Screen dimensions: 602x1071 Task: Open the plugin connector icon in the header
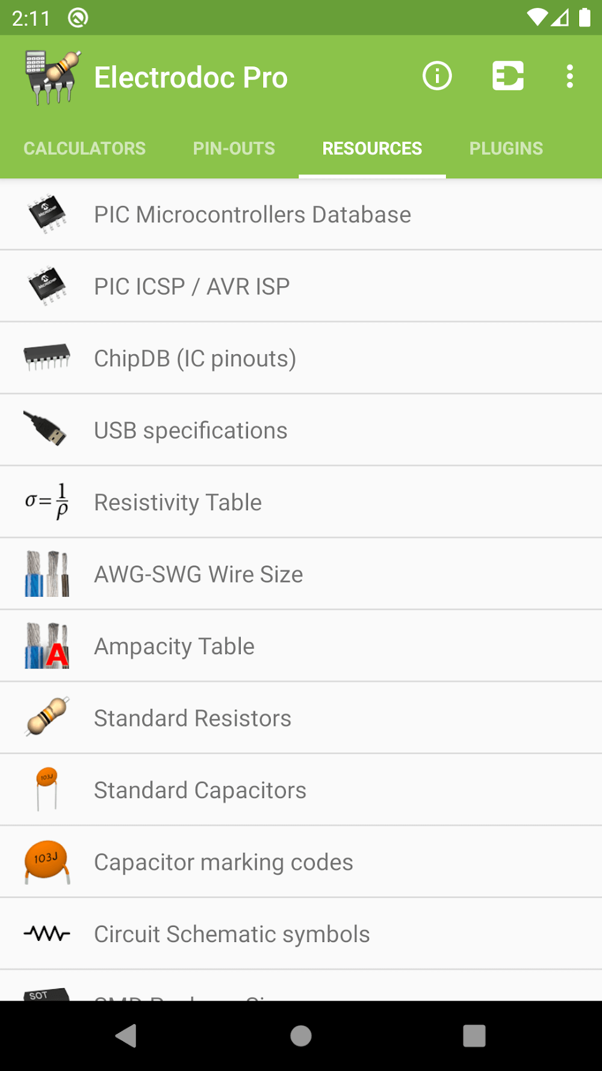coord(507,76)
